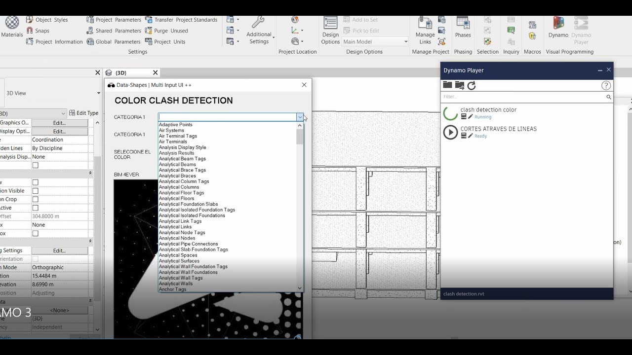Edit Rendering Settings button
The height and width of the screenshot is (355, 632).
pyautogui.click(x=59, y=250)
